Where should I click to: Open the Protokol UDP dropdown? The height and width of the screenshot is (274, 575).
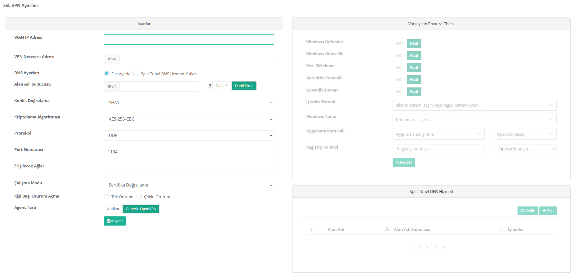189,135
